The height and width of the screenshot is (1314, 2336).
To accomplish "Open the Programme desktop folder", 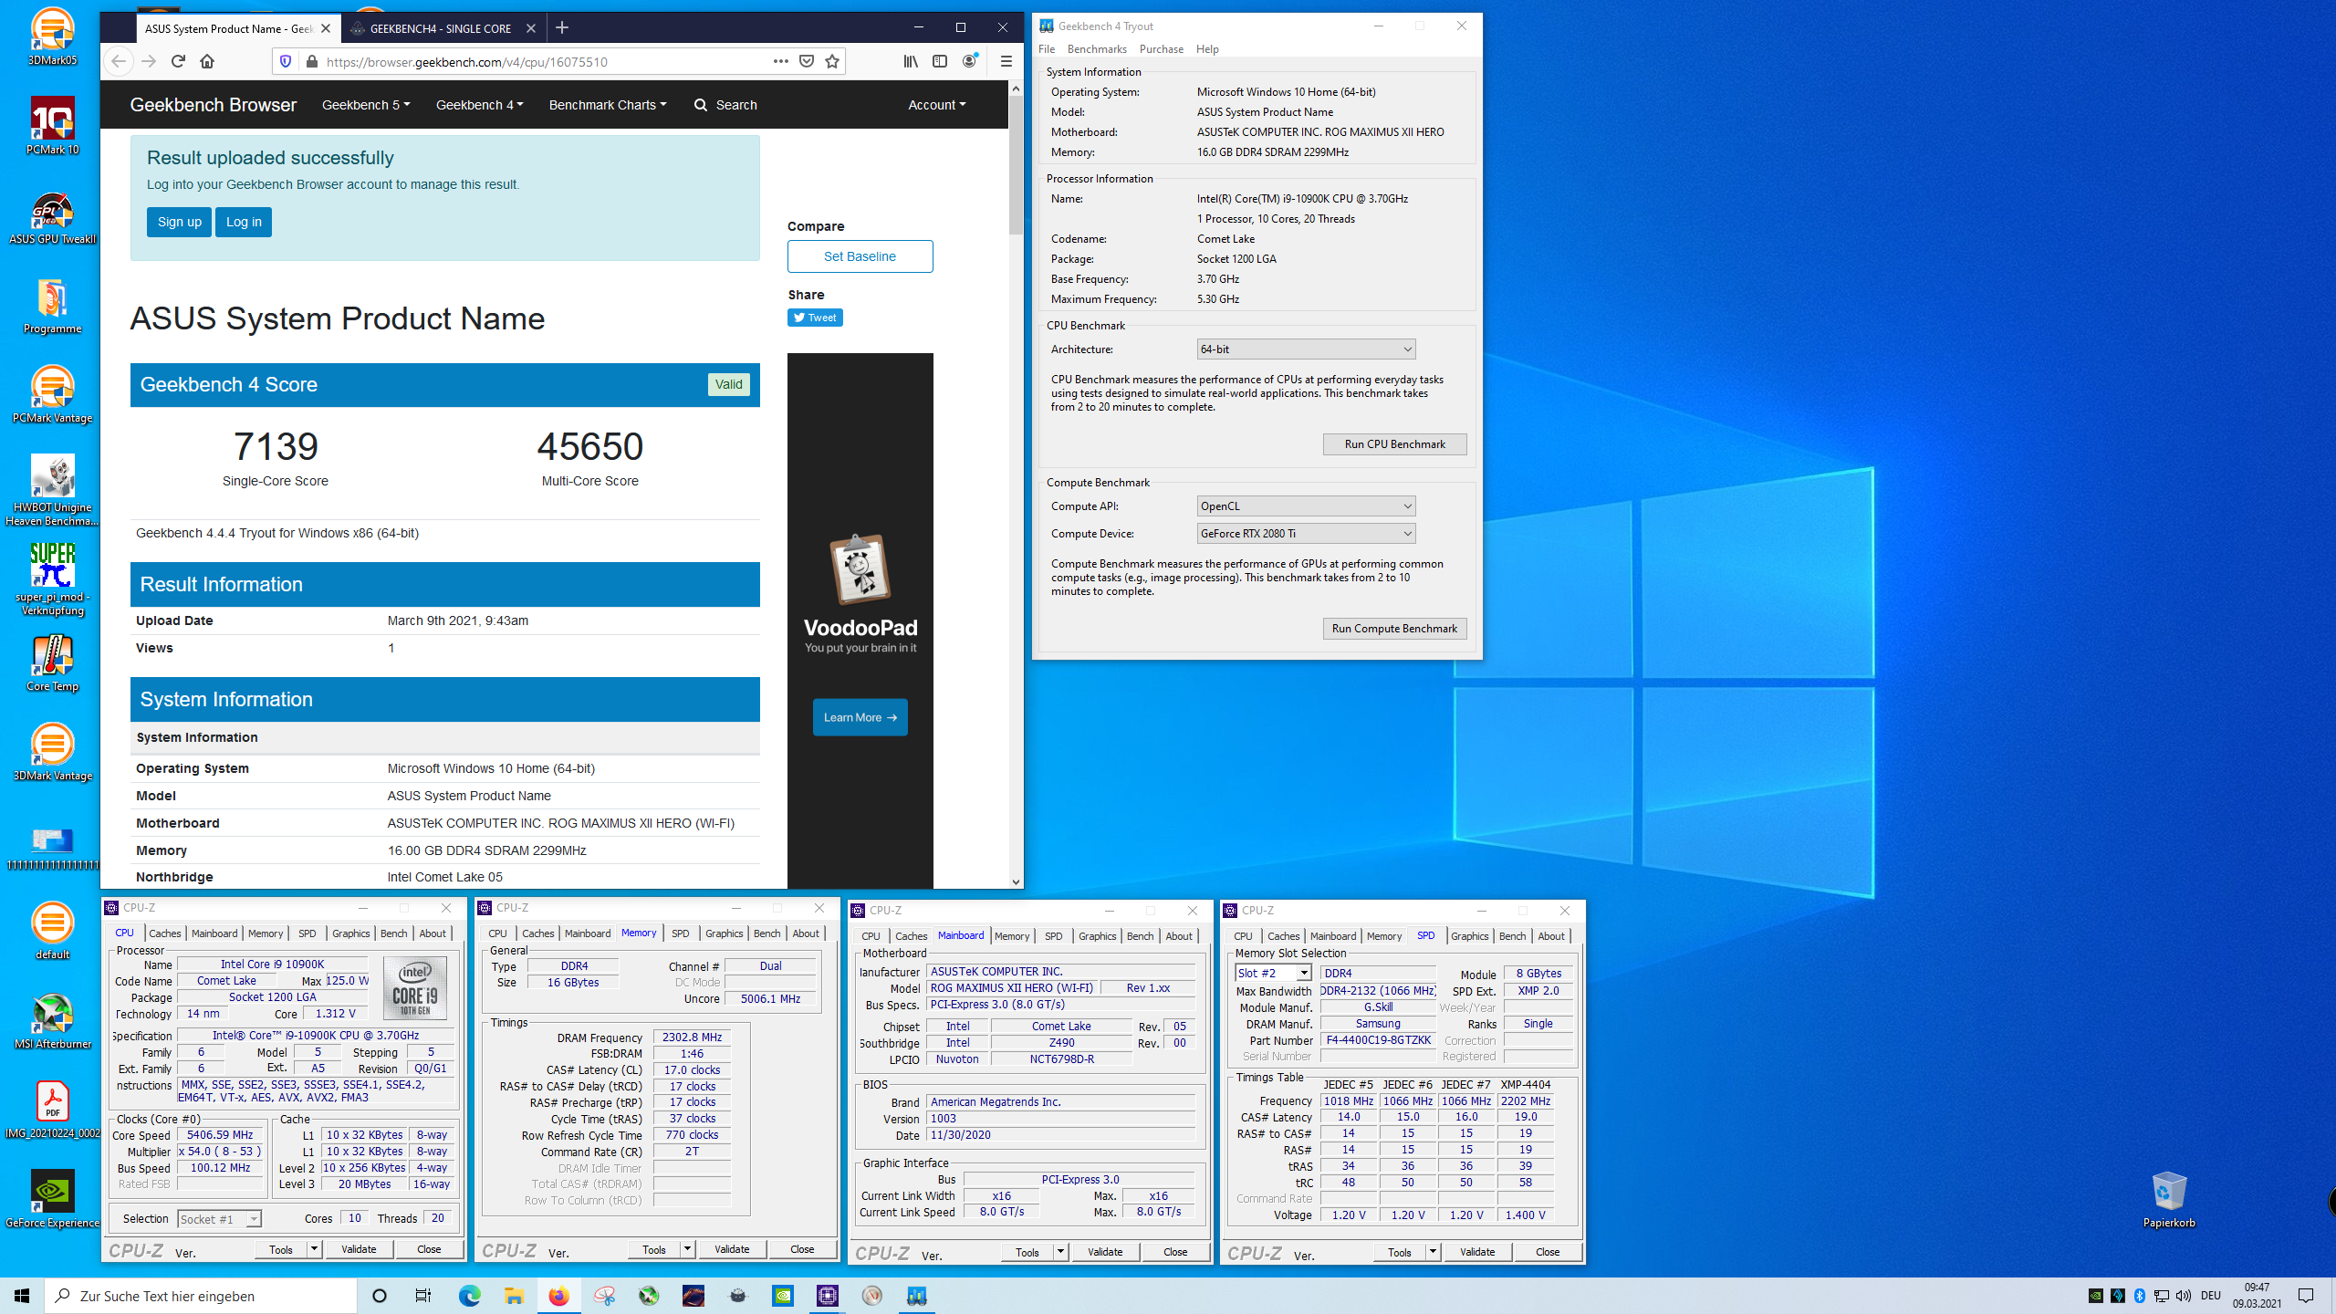I will [x=52, y=306].
